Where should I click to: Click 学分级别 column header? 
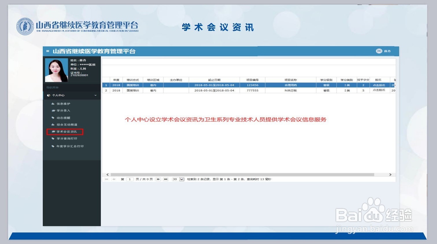point(326,80)
